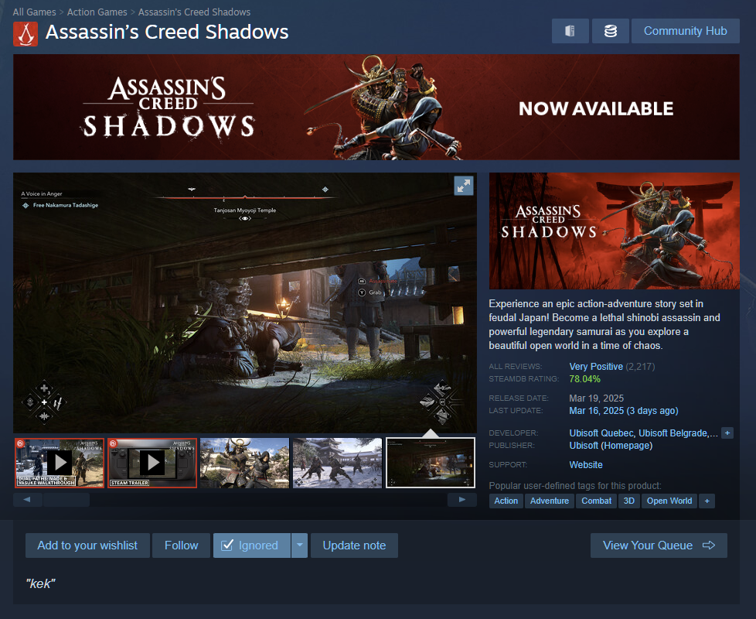This screenshot has height=619, width=756.
Task: Open Ubisoft Quebec developer link
Action: coord(601,433)
